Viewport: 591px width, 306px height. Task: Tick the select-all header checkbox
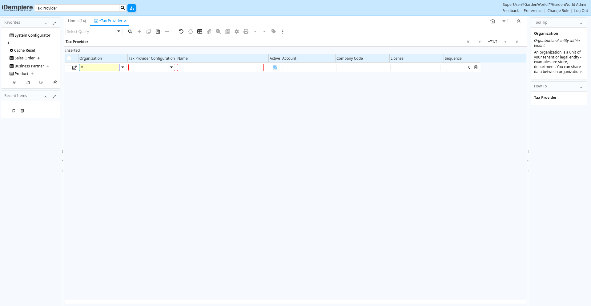coord(69,58)
